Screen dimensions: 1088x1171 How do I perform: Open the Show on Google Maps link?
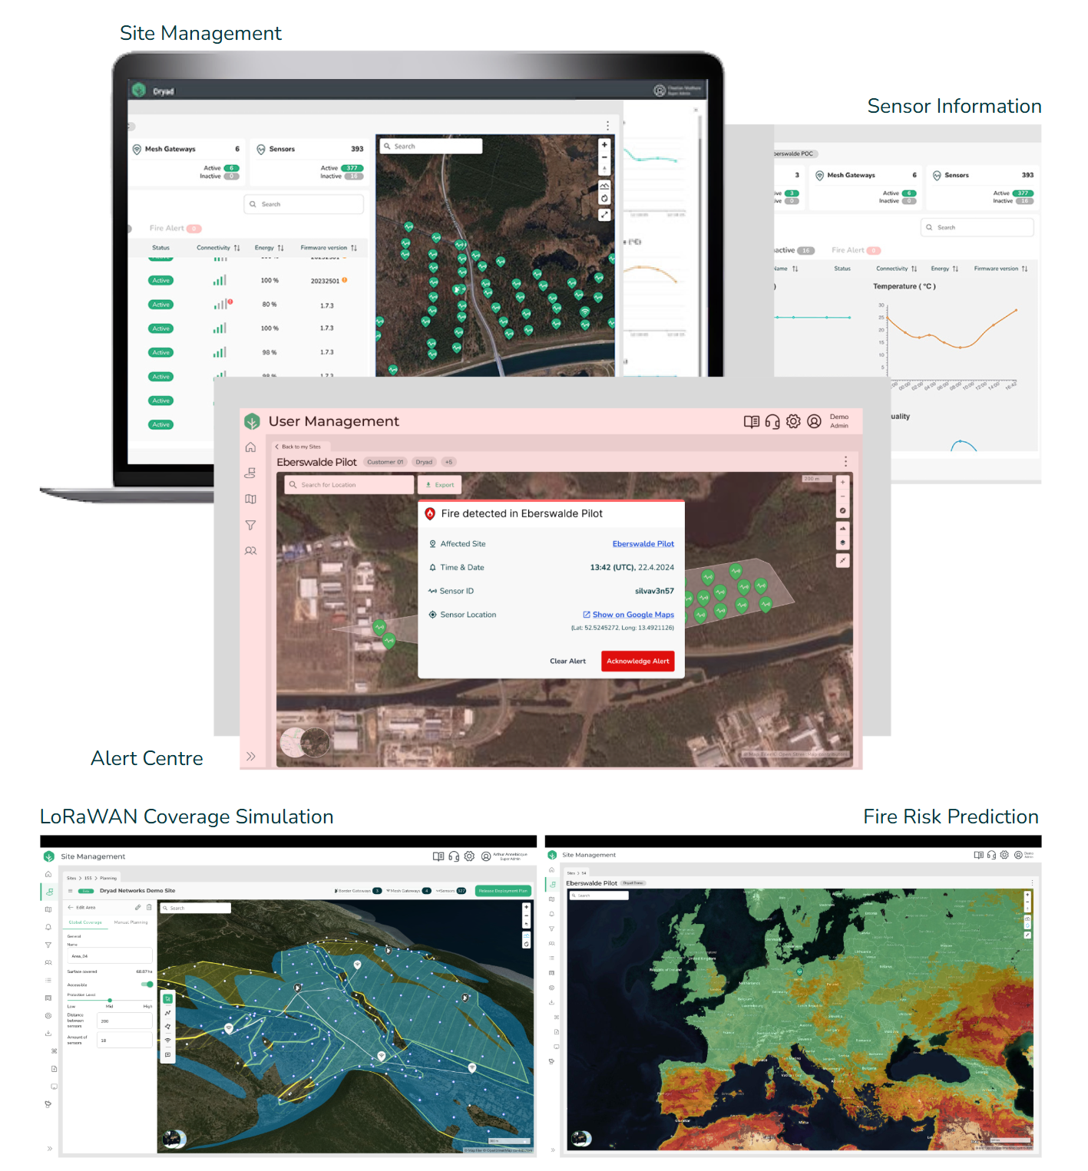(633, 615)
